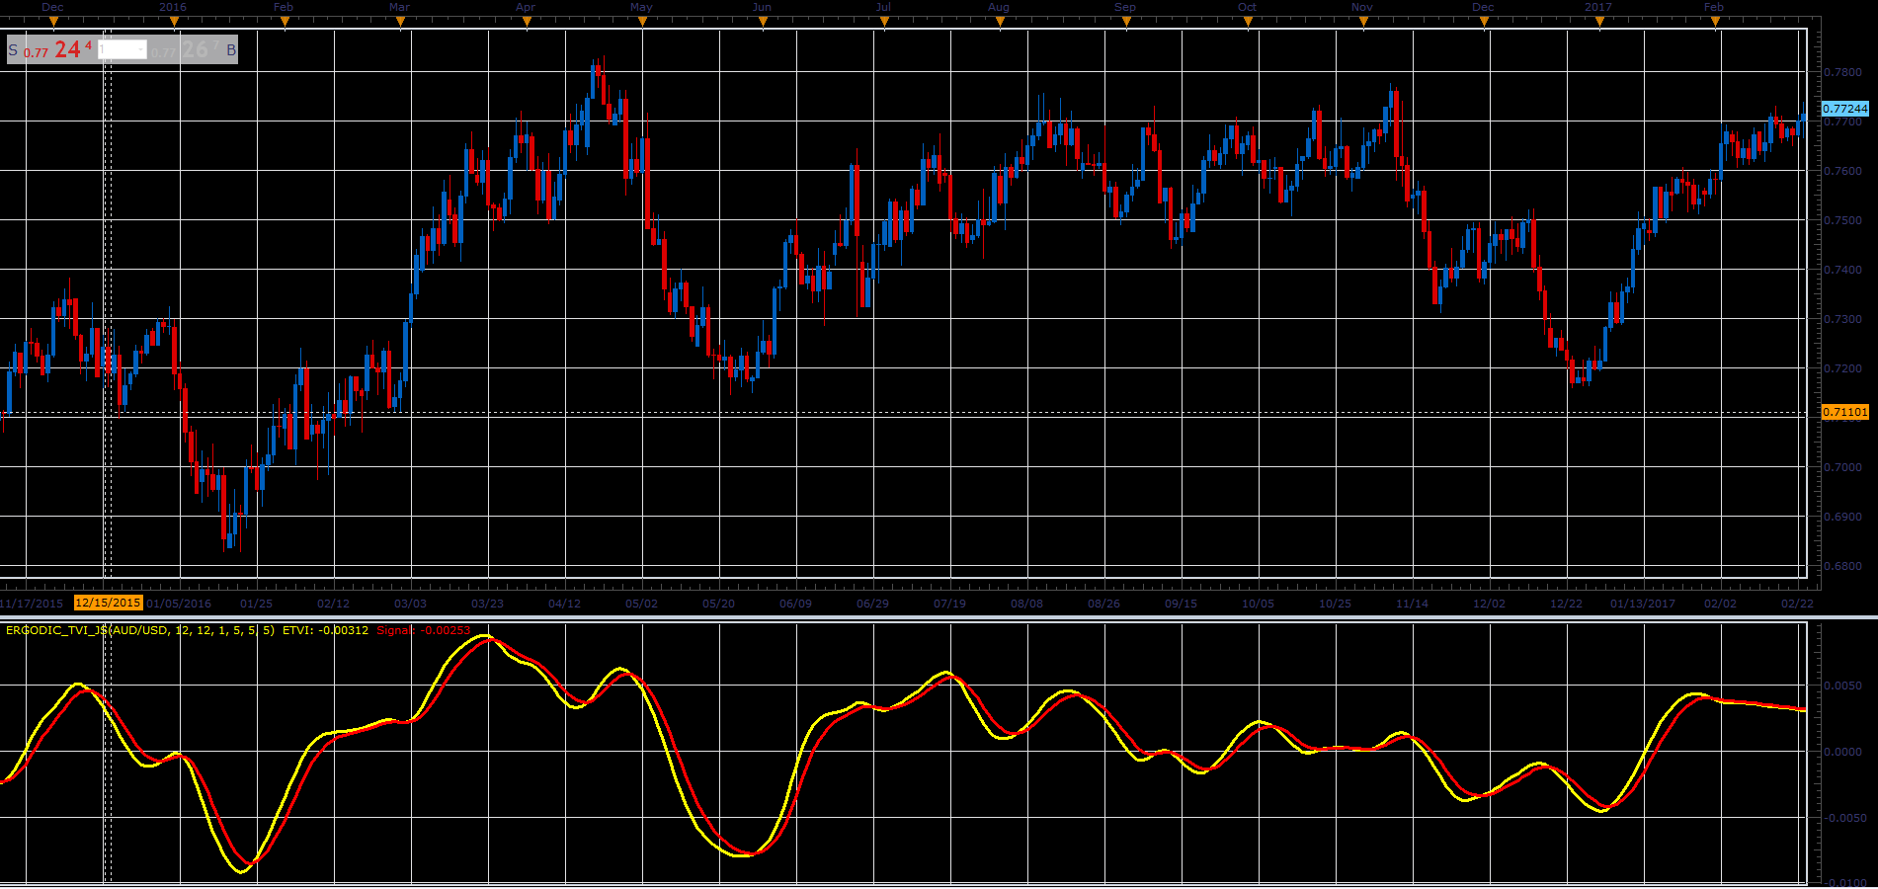Screen dimensions: 1878x889
Task: Click the 01/25 date axis label
Action: click(256, 604)
